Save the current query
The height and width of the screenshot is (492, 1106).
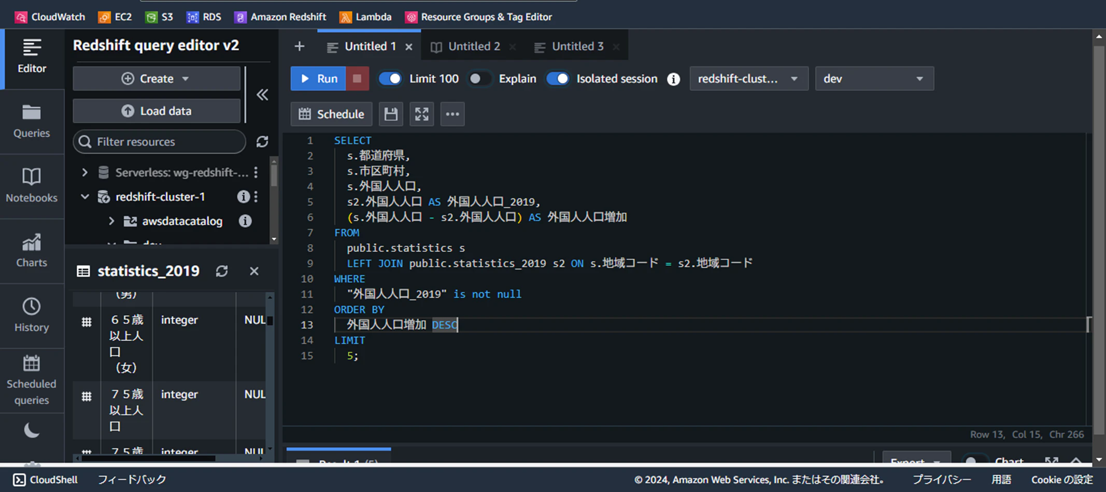391,114
